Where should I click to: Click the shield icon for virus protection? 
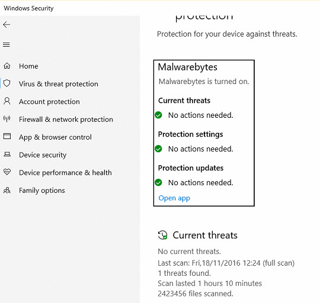(x=7, y=83)
